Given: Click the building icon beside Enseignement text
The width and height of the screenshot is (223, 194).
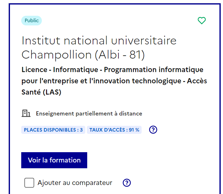Looking at the screenshot, I should 26,113.
